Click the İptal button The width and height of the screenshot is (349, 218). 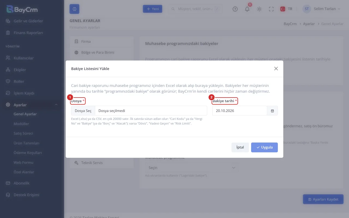[x=240, y=147]
